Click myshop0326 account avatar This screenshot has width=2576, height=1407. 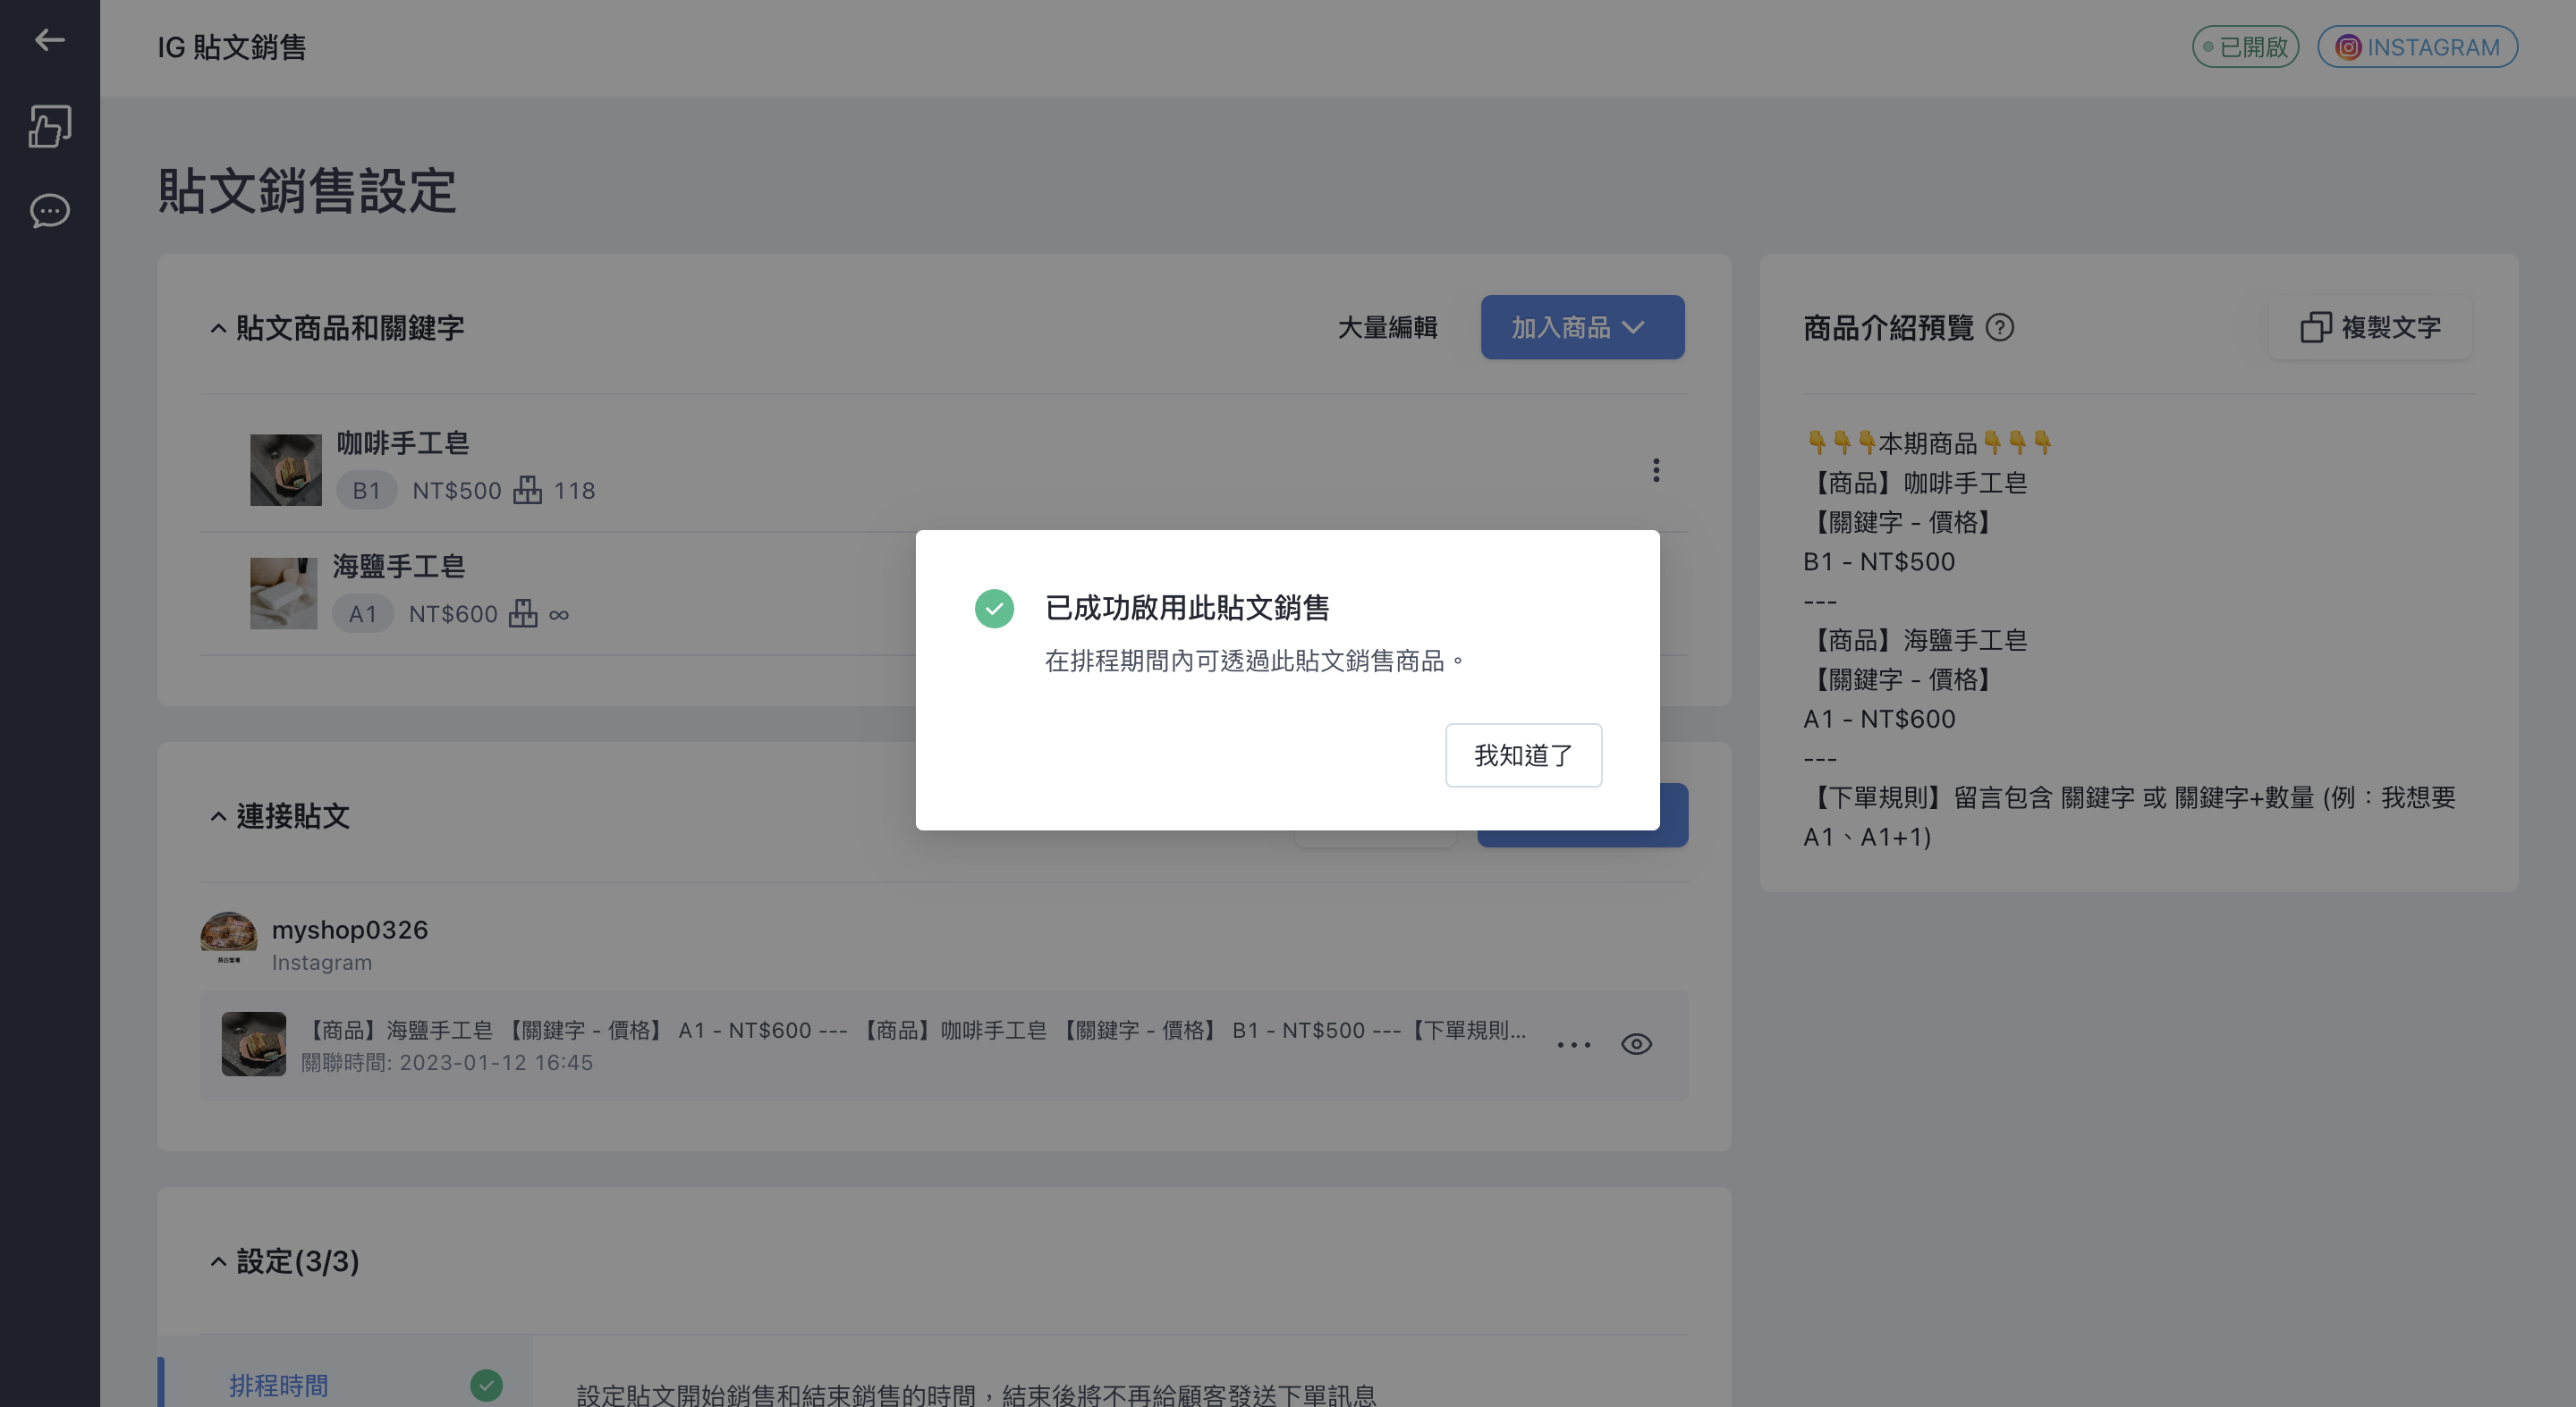pyautogui.click(x=228, y=940)
